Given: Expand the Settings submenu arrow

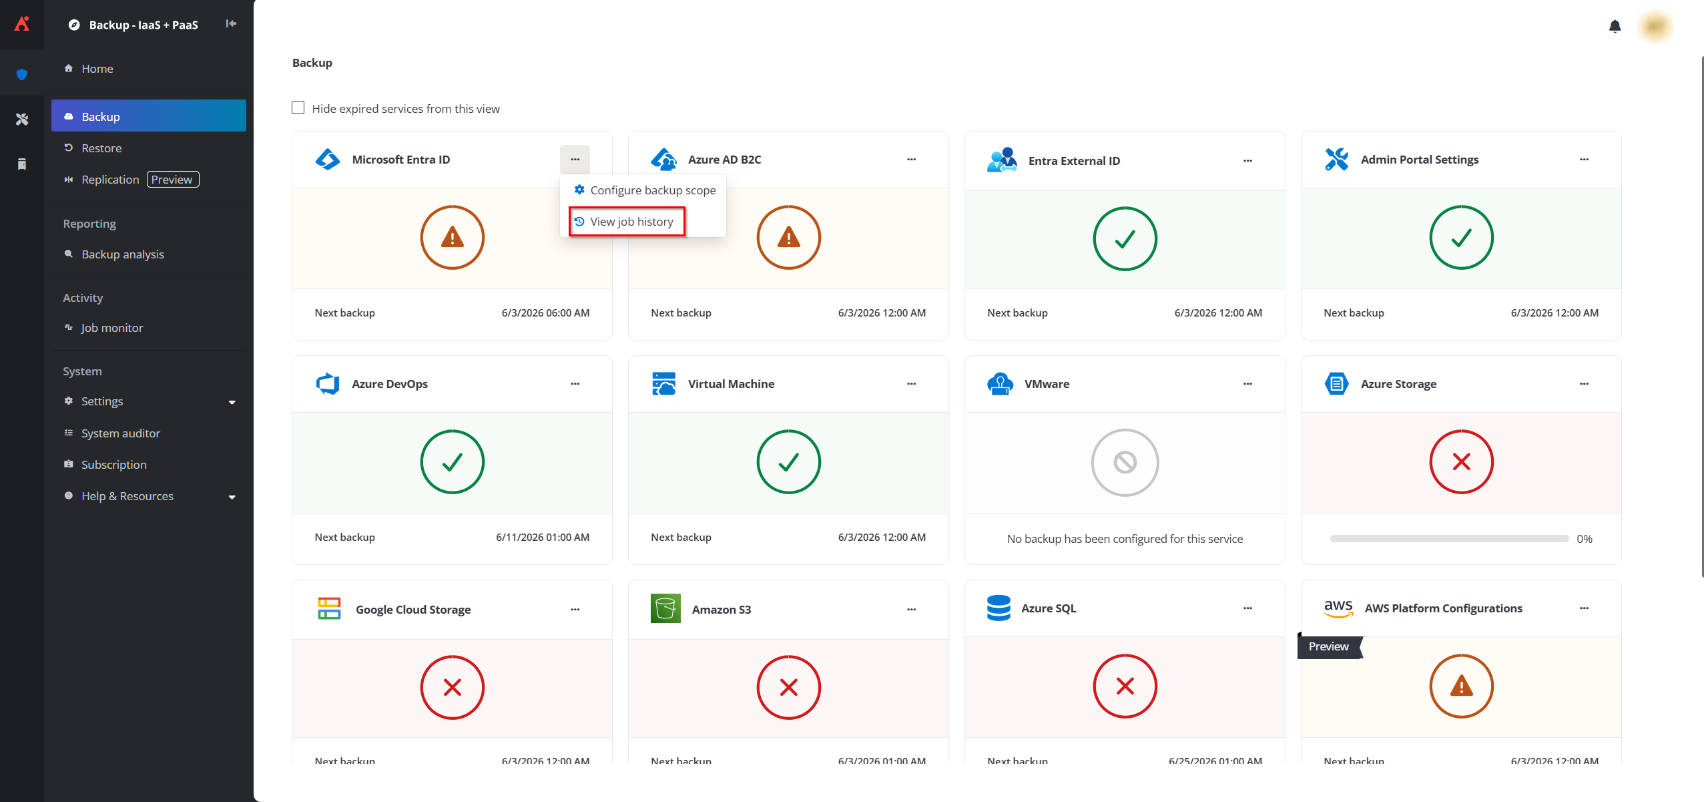Looking at the screenshot, I should click(x=232, y=402).
